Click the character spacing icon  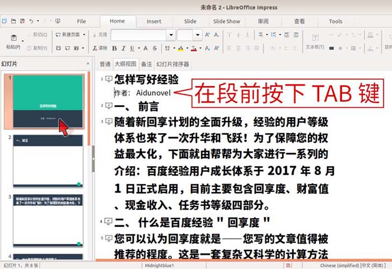tap(167, 48)
